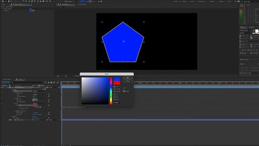Screen dimensions: 259x146
Task: Click the eyedropper beside Effect Controls color swatch
Action: point(33,11)
